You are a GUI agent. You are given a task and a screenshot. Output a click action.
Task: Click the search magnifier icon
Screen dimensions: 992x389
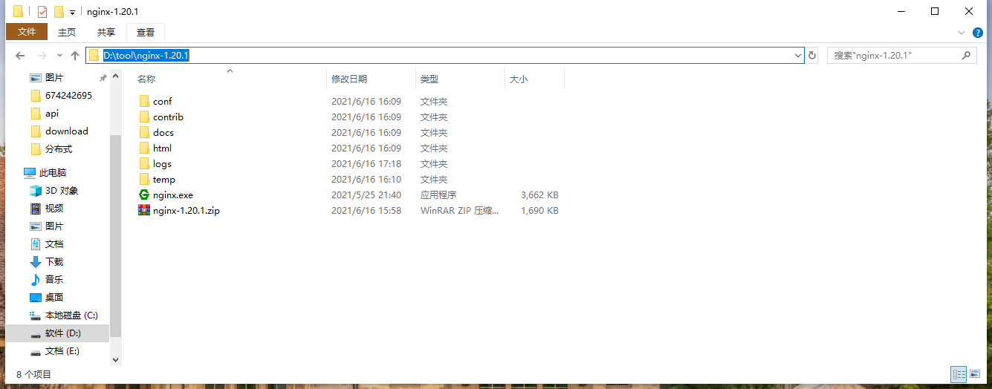pyautogui.click(x=966, y=56)
